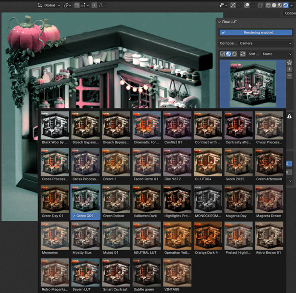
Task: Add a new LUT with the plus button
Action: point(290,69)
